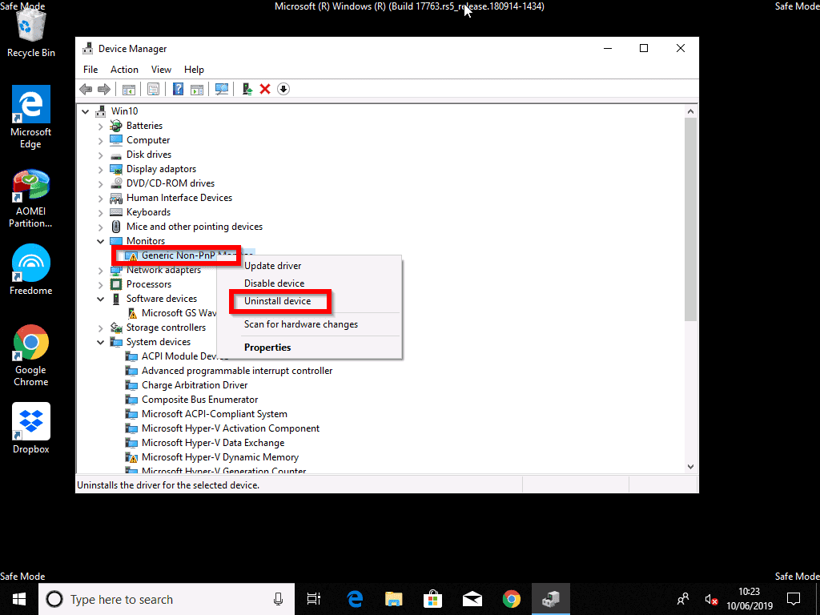820x615 pixels.
Task: Select the Freedome desktop shortcut
Action: (31, 270)
